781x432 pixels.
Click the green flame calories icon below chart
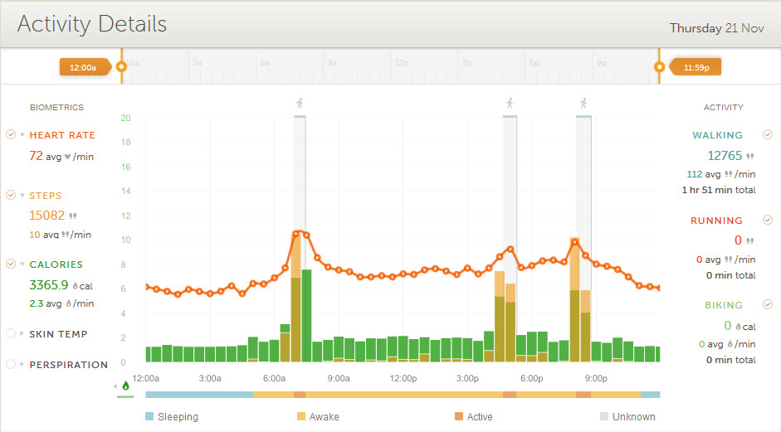coord(125,386)
